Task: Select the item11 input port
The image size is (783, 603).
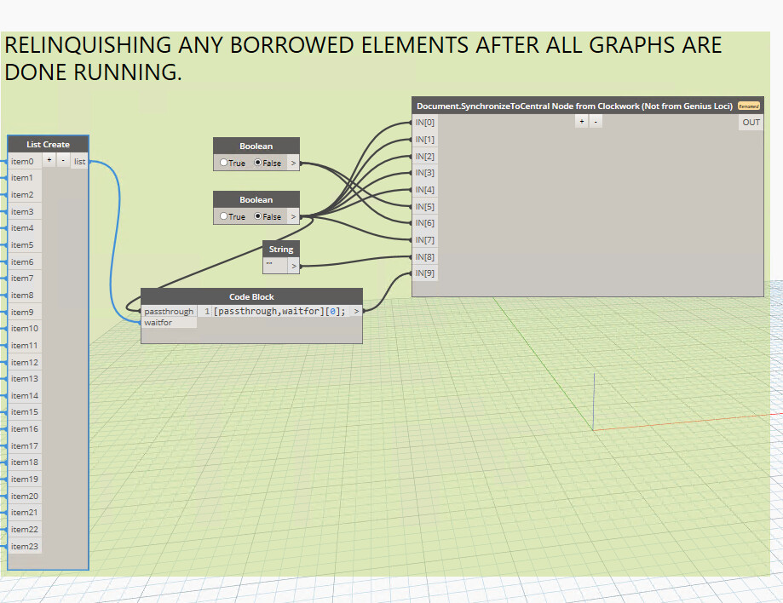Action: pyautogui.click(x=25, y=346)
